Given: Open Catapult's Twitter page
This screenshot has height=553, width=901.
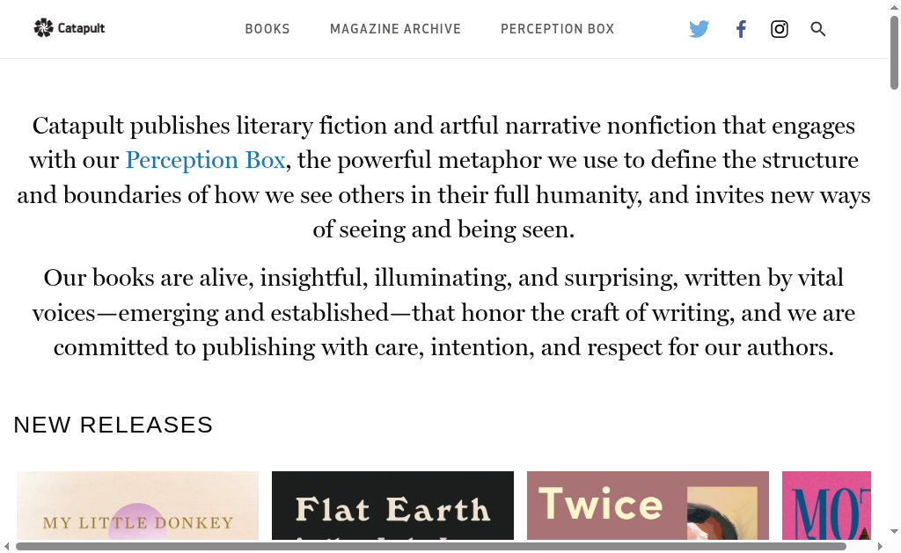Looking at the screenshot, I should point(699,29).
